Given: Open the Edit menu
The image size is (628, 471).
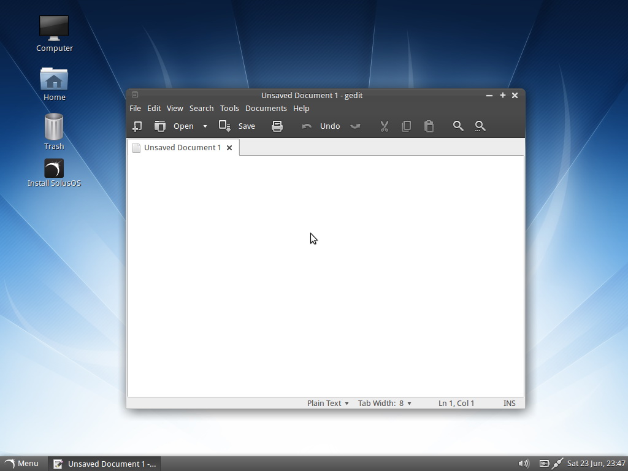Looking at the screenshot, I should click(154, 108).
